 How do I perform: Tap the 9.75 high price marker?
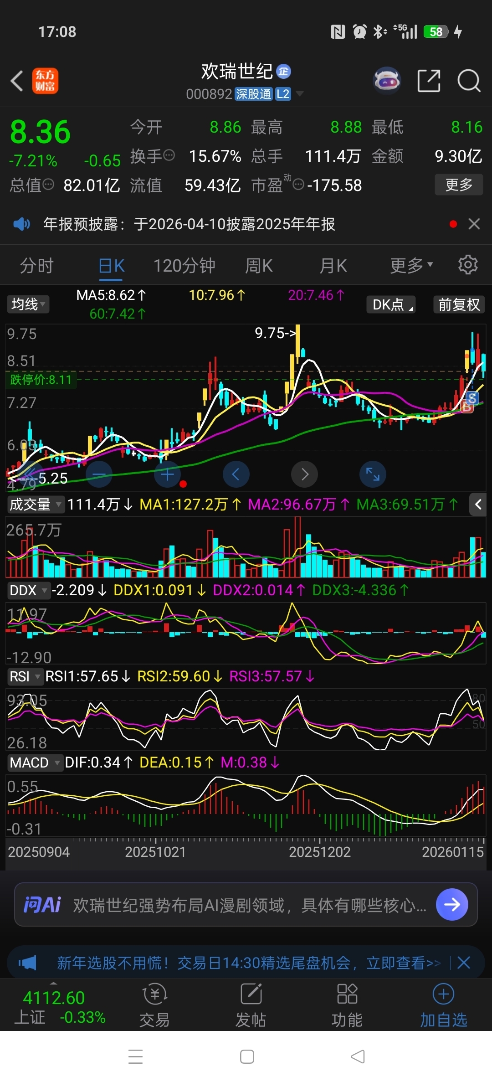point(276,333)
